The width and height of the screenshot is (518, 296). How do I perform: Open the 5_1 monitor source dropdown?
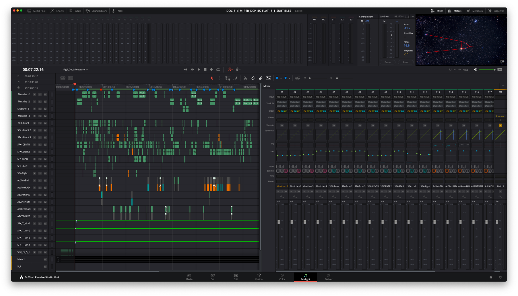(452, 69)
